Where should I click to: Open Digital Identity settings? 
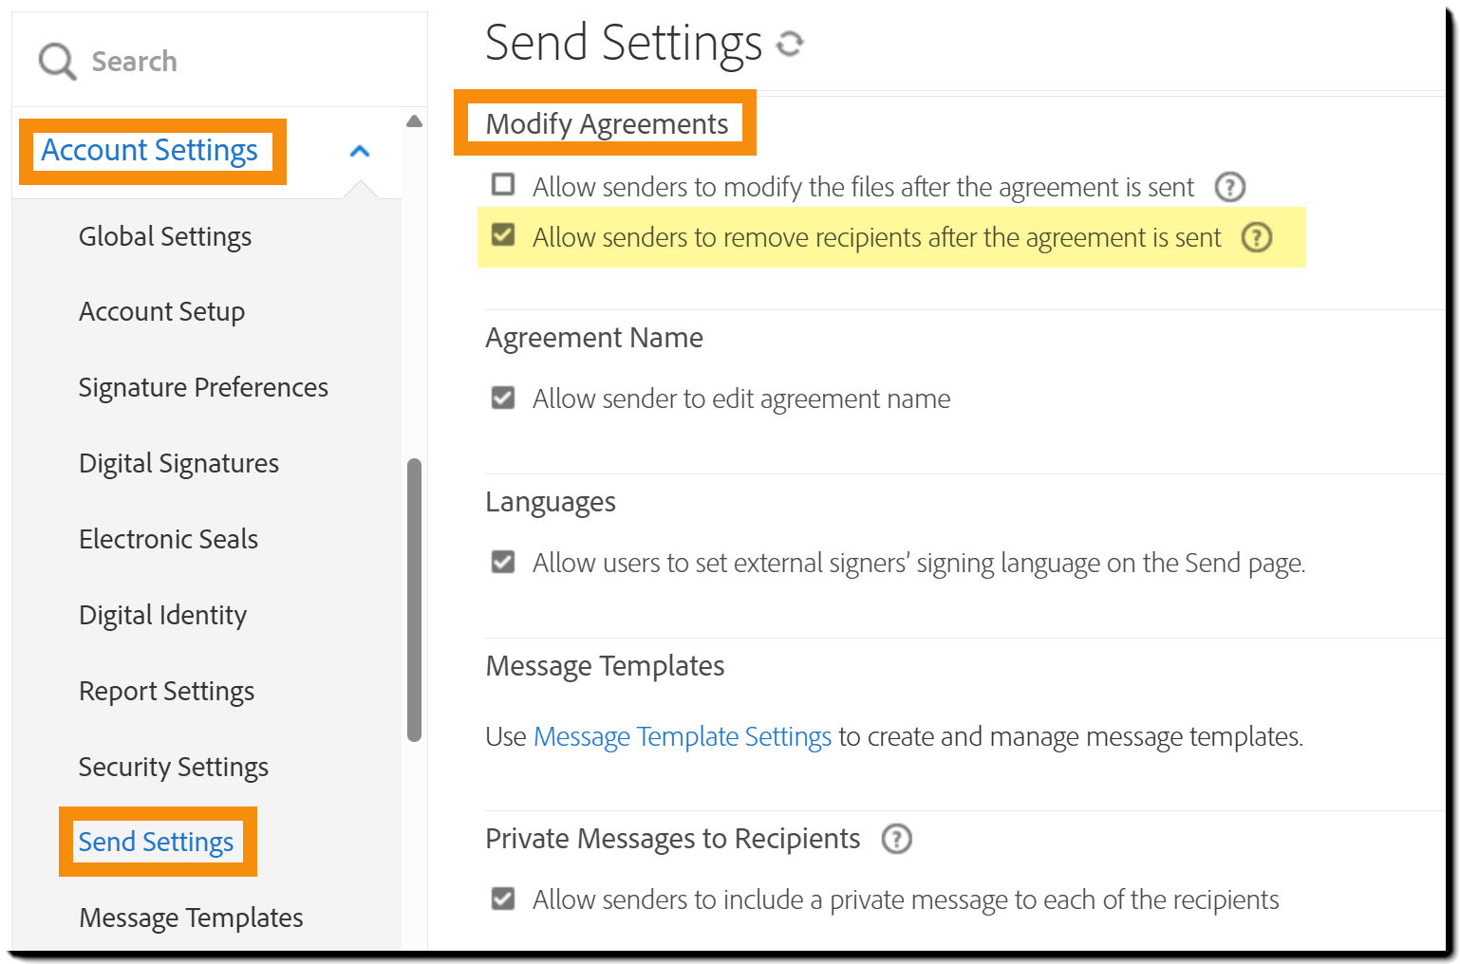pos(162,615)
